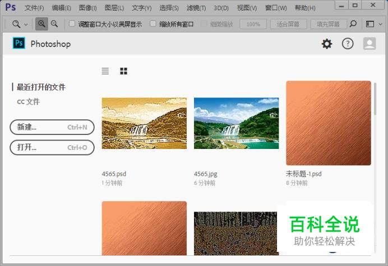Viewport: 388px width, 266px height.
Task: Click the 未标题-1.psd file name
Action: pos(304,174)
